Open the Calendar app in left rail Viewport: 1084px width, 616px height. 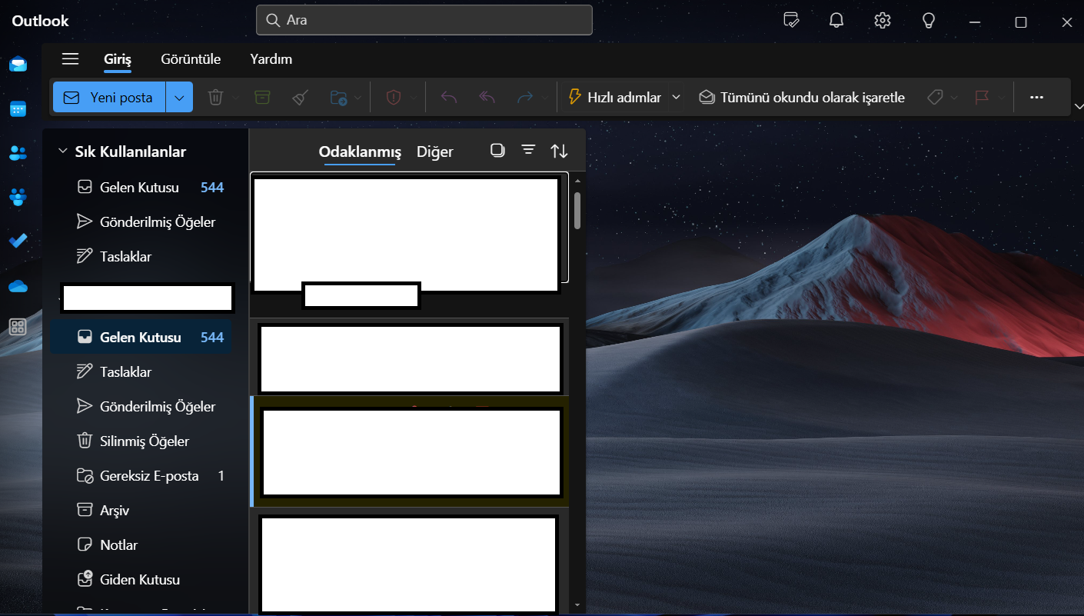tap(18, 108)
